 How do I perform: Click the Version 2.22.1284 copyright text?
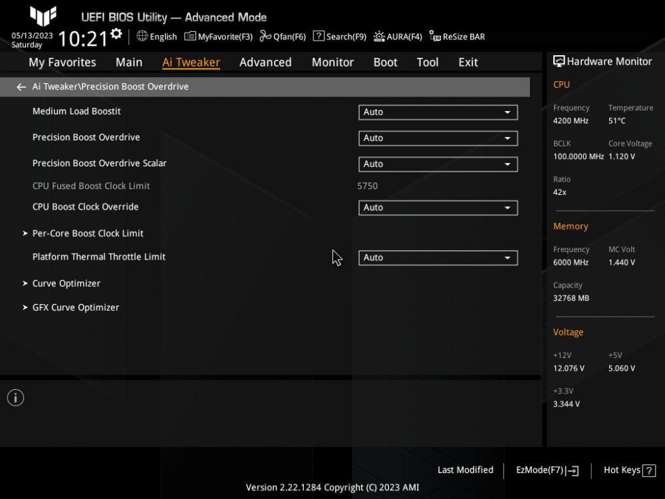pos(332,488)
